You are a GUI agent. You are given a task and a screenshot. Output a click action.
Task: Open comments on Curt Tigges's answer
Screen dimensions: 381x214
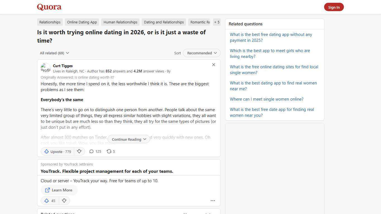tap(95, 151)
